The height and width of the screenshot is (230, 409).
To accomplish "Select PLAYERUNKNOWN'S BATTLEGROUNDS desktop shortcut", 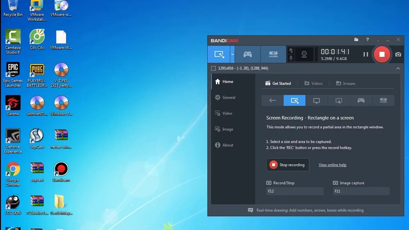I will tap(37, 75).
